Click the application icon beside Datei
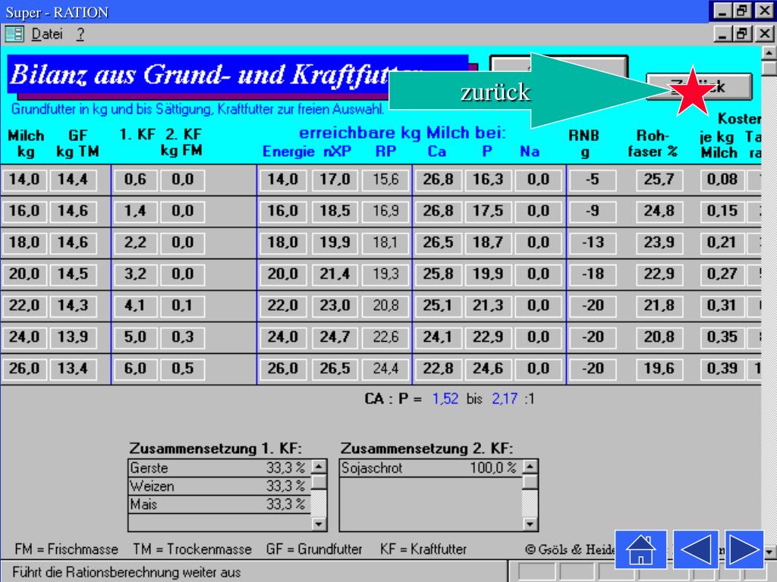777x582 pixels. pyautogui.click(x=14, y=34)
